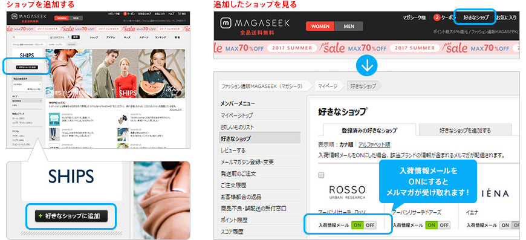
Task: Turn ON arrival mail for イエナ
Action: [x=505, y=225]
